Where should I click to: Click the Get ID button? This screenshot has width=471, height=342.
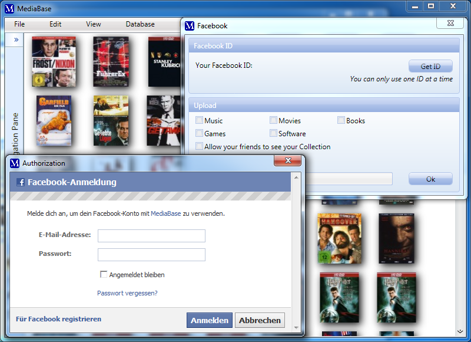tap(430, 66)
